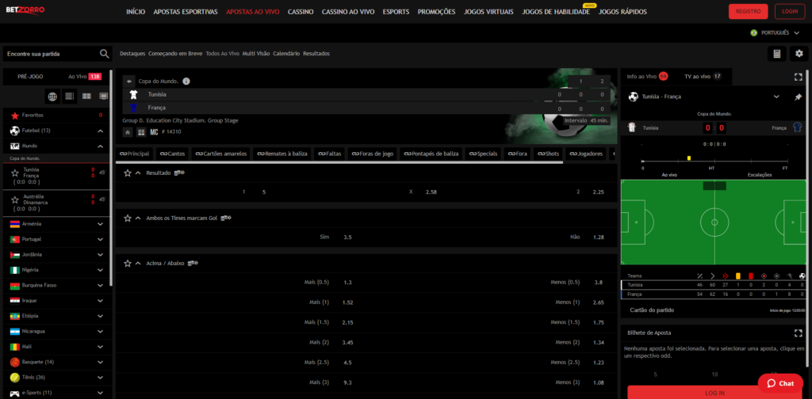Viewport: 812px width, 399px height.
Task: Collapse the Acima / Abaixo market chevron
Action: tap(138, 263)
